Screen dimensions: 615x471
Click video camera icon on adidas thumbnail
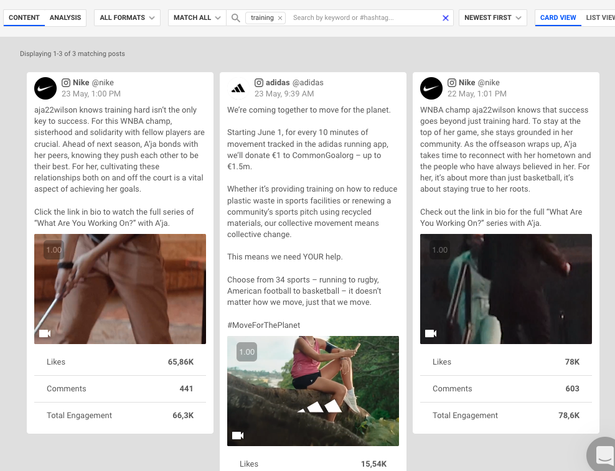238,436
